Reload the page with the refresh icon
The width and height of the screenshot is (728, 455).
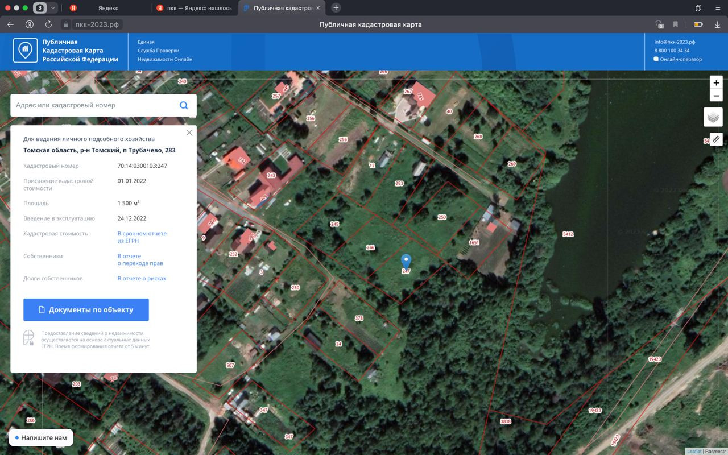(x=48, y=24)
